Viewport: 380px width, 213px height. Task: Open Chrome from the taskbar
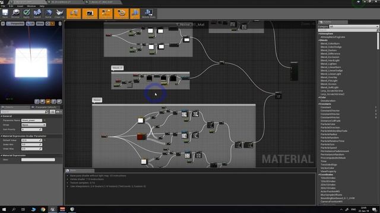pyautogui.click(x=43, y=209)
